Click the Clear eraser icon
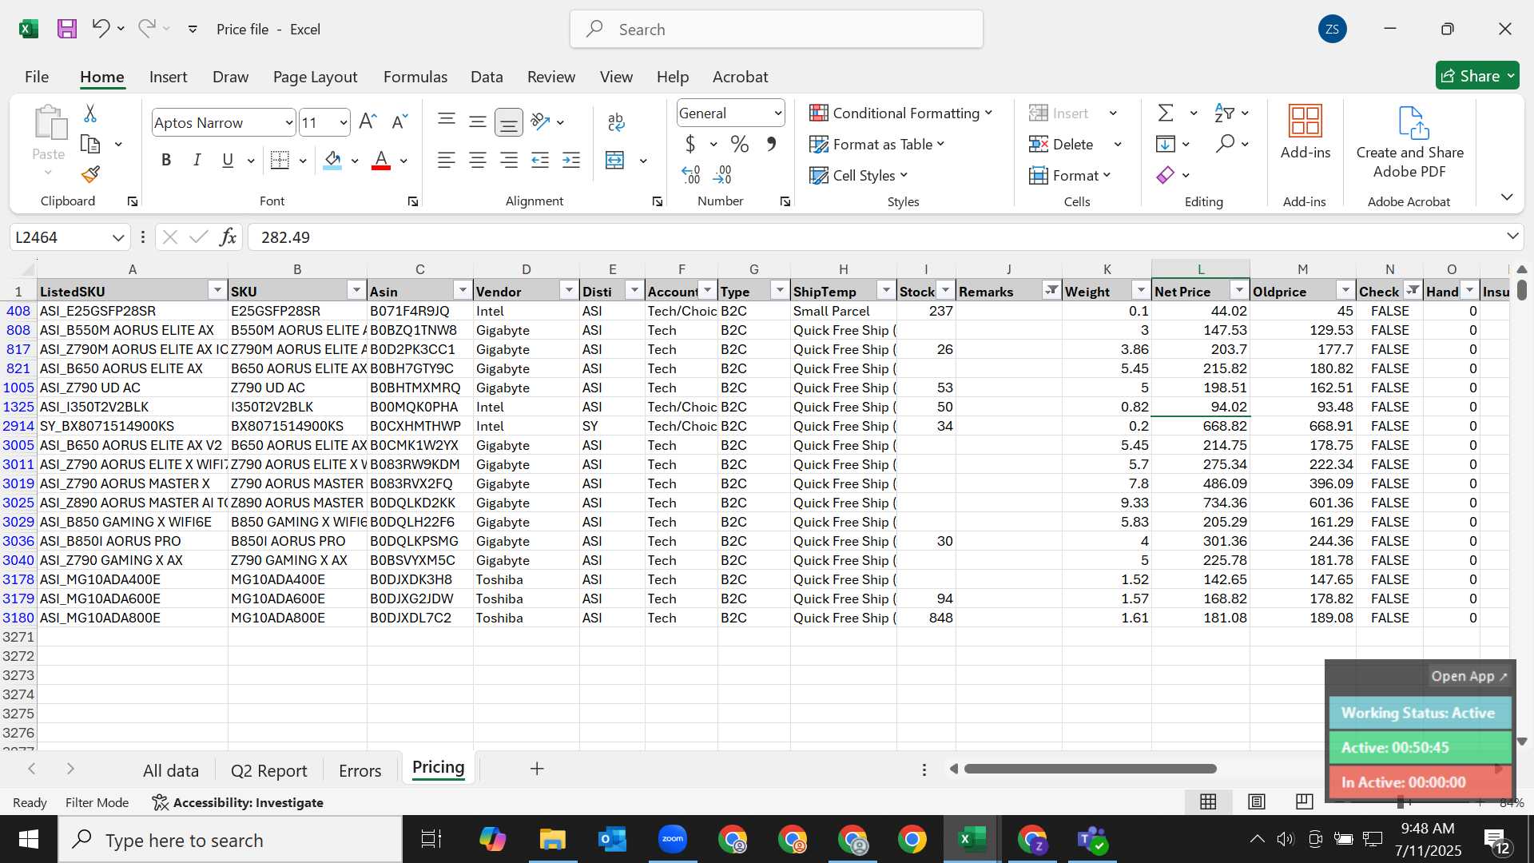Image resolution: width=1534 pixels, height=863 pixels. point(1166,175)
